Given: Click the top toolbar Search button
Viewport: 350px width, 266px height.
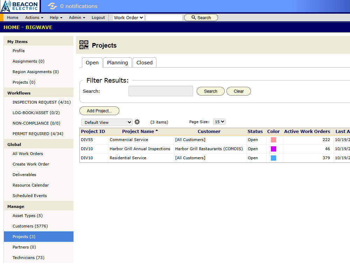Looking at the screenshot, I should pos(201,17).
